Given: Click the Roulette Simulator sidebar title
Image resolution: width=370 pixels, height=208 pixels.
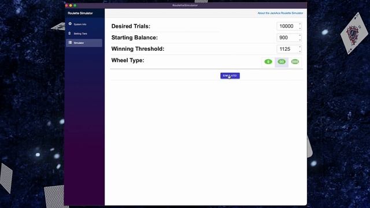Looking at the screenshot, I should [x=80, y=13].
